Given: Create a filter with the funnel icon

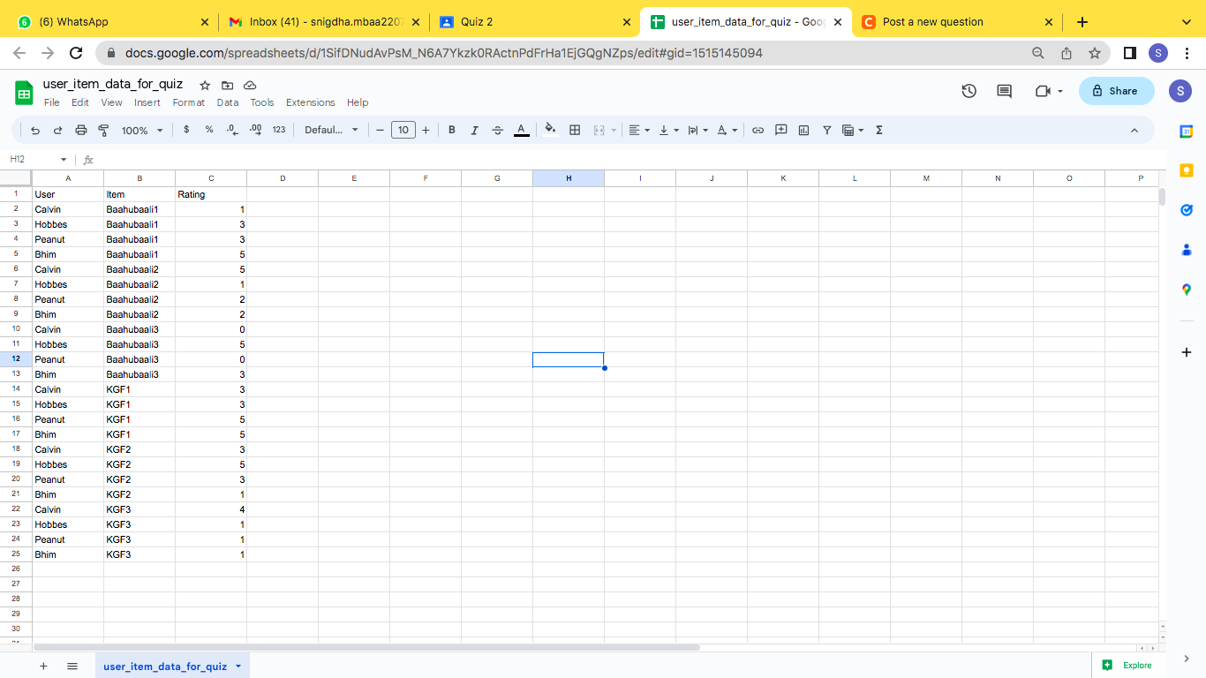Looking at the screenshot, I should 826,130.
